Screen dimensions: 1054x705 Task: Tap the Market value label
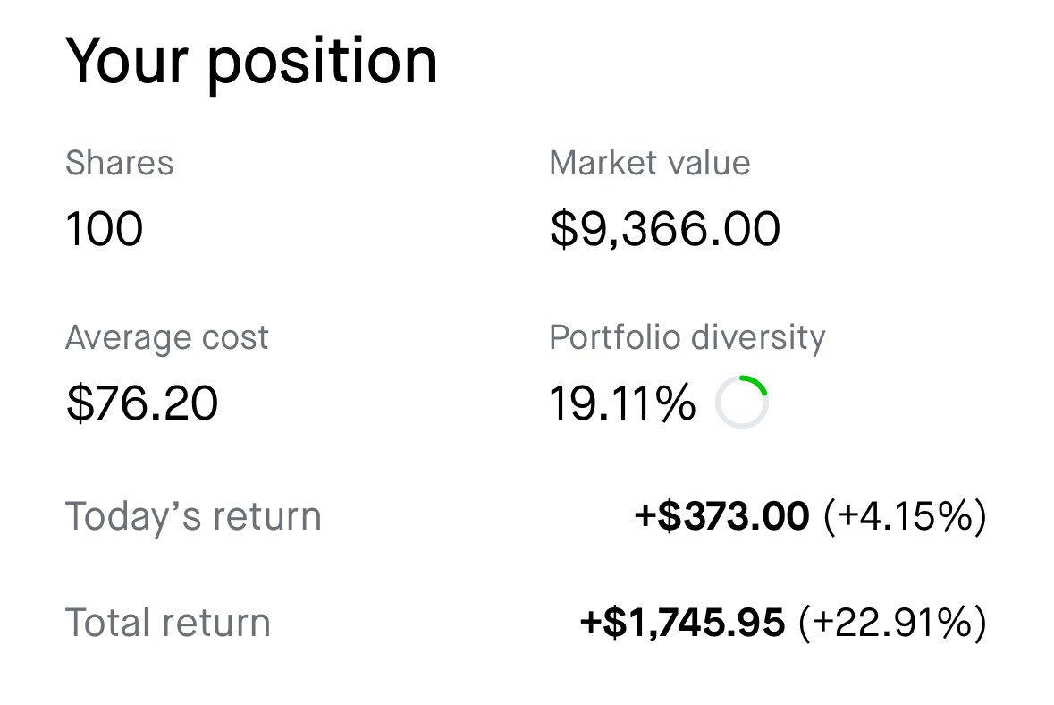(x=649, y=163)
